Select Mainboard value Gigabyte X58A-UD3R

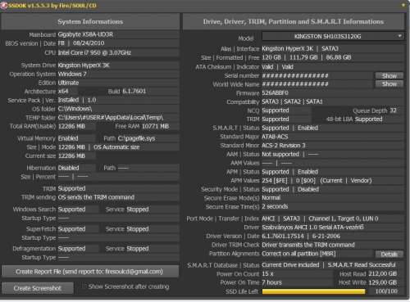(x=85, y=34)
